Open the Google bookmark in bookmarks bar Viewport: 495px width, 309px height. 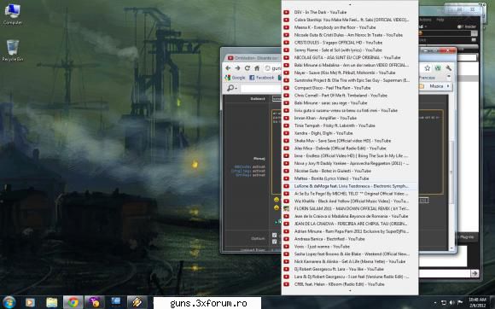236,78
